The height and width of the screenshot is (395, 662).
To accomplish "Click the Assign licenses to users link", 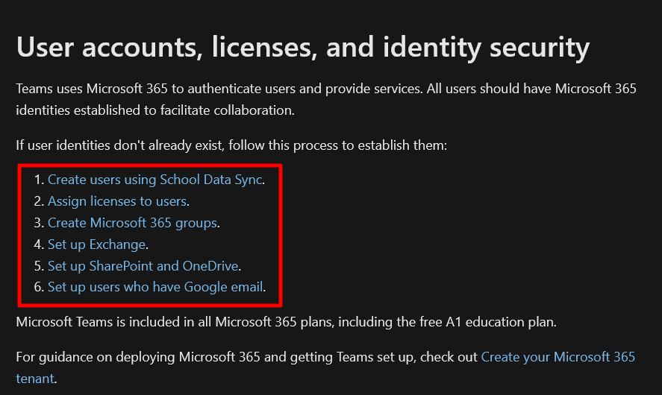I will (x=117, y=201).
